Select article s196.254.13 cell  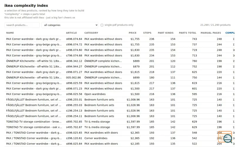74,111
